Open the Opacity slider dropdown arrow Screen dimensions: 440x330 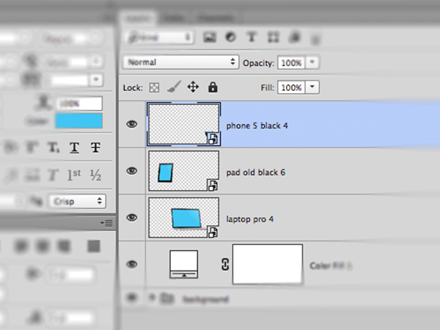click(x=313, y=62)
